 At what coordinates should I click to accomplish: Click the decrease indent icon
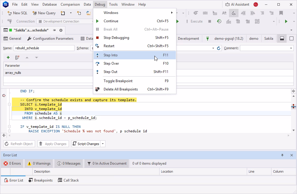(243, 13)
